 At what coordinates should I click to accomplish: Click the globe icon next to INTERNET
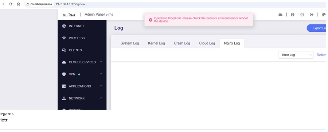tap(64, 26)
